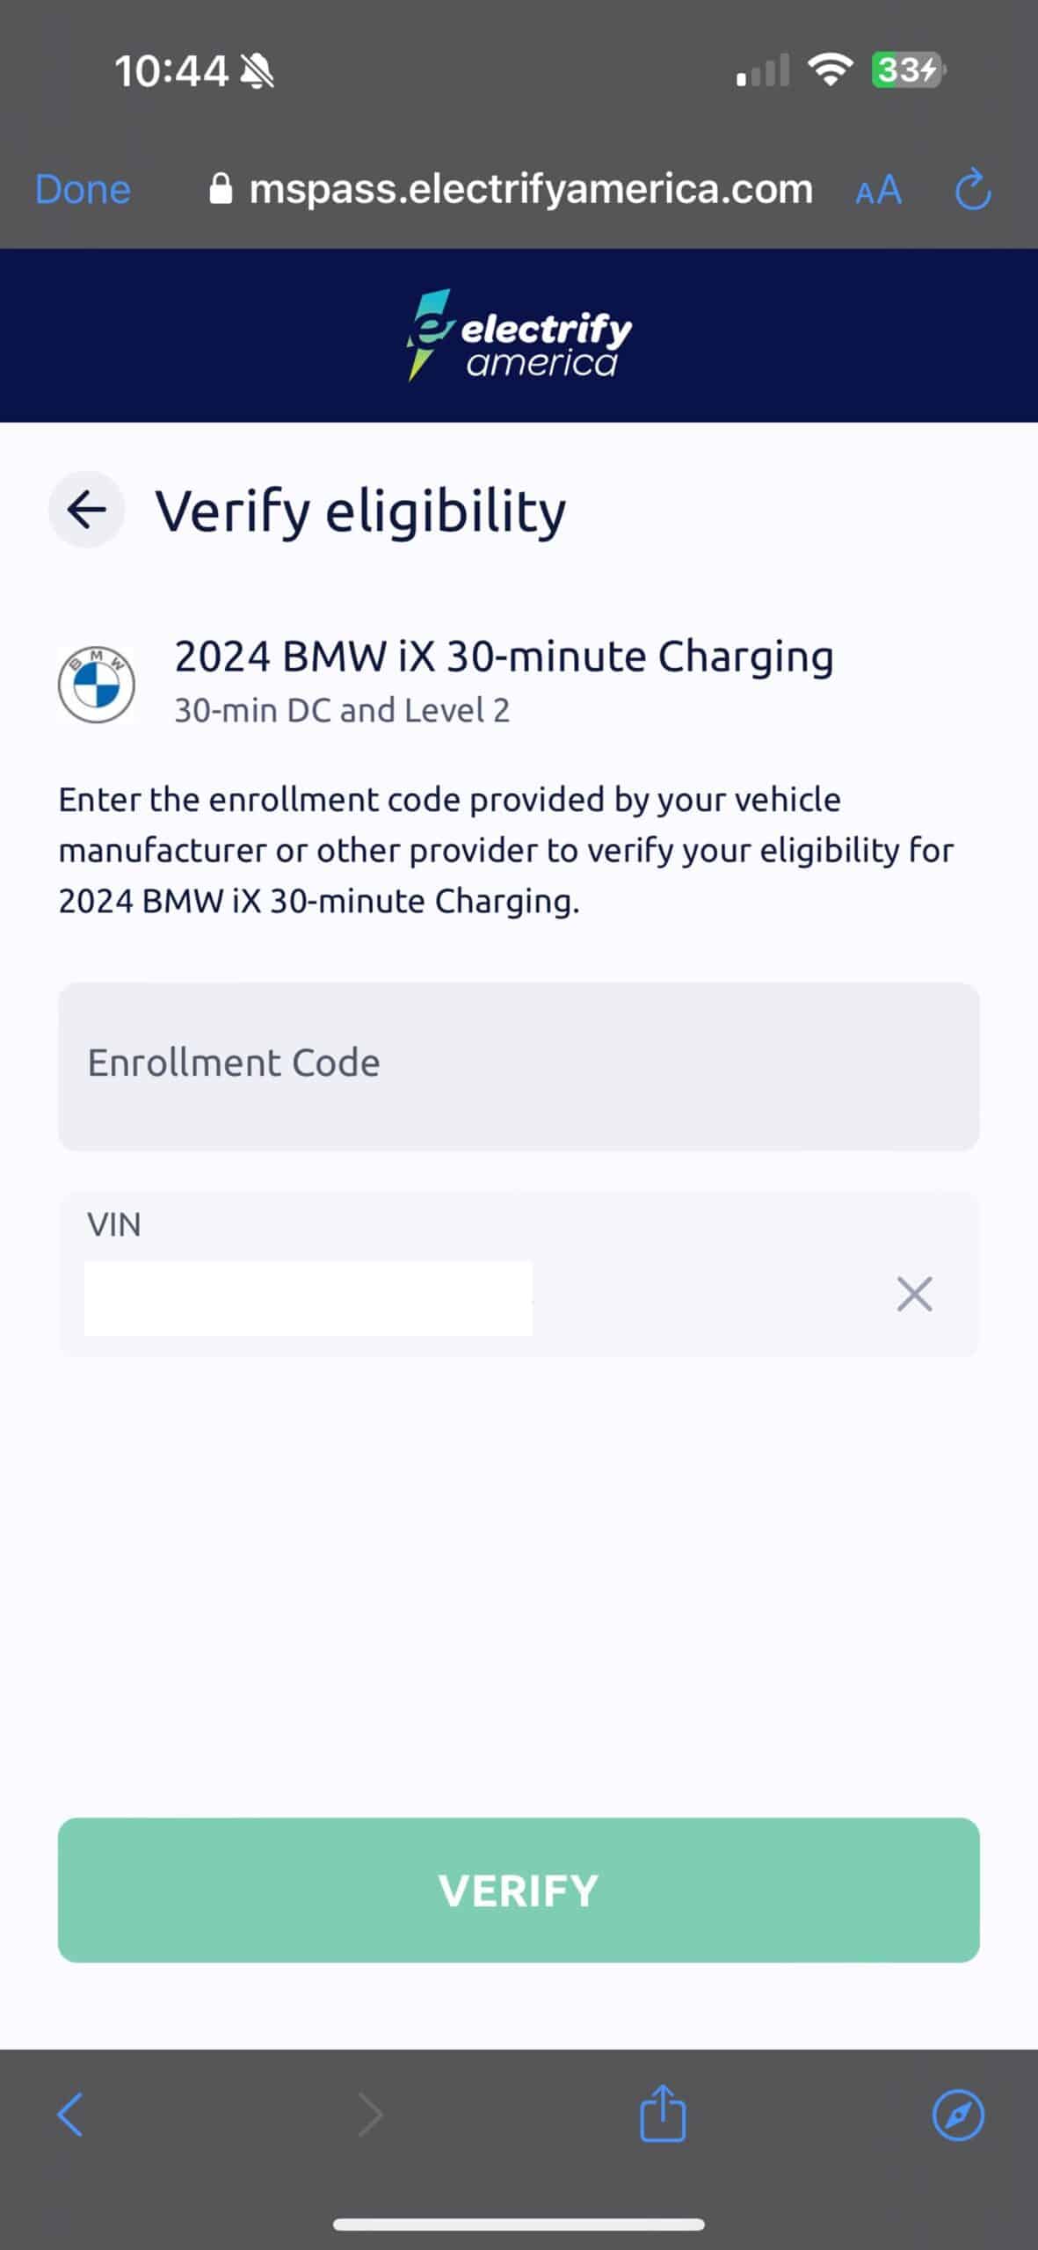Tap the browser back chevron
This screenshot has width=1038, height=2250.
coord(70,2115)
